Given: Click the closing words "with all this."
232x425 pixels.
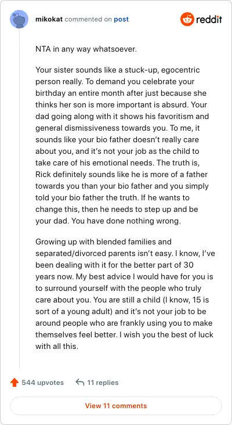Looking at the screenshot, I should [57, 346].
